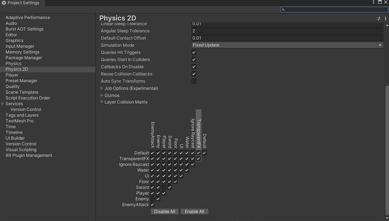
Task: Collapse the Services section
Action: [3, 103]
